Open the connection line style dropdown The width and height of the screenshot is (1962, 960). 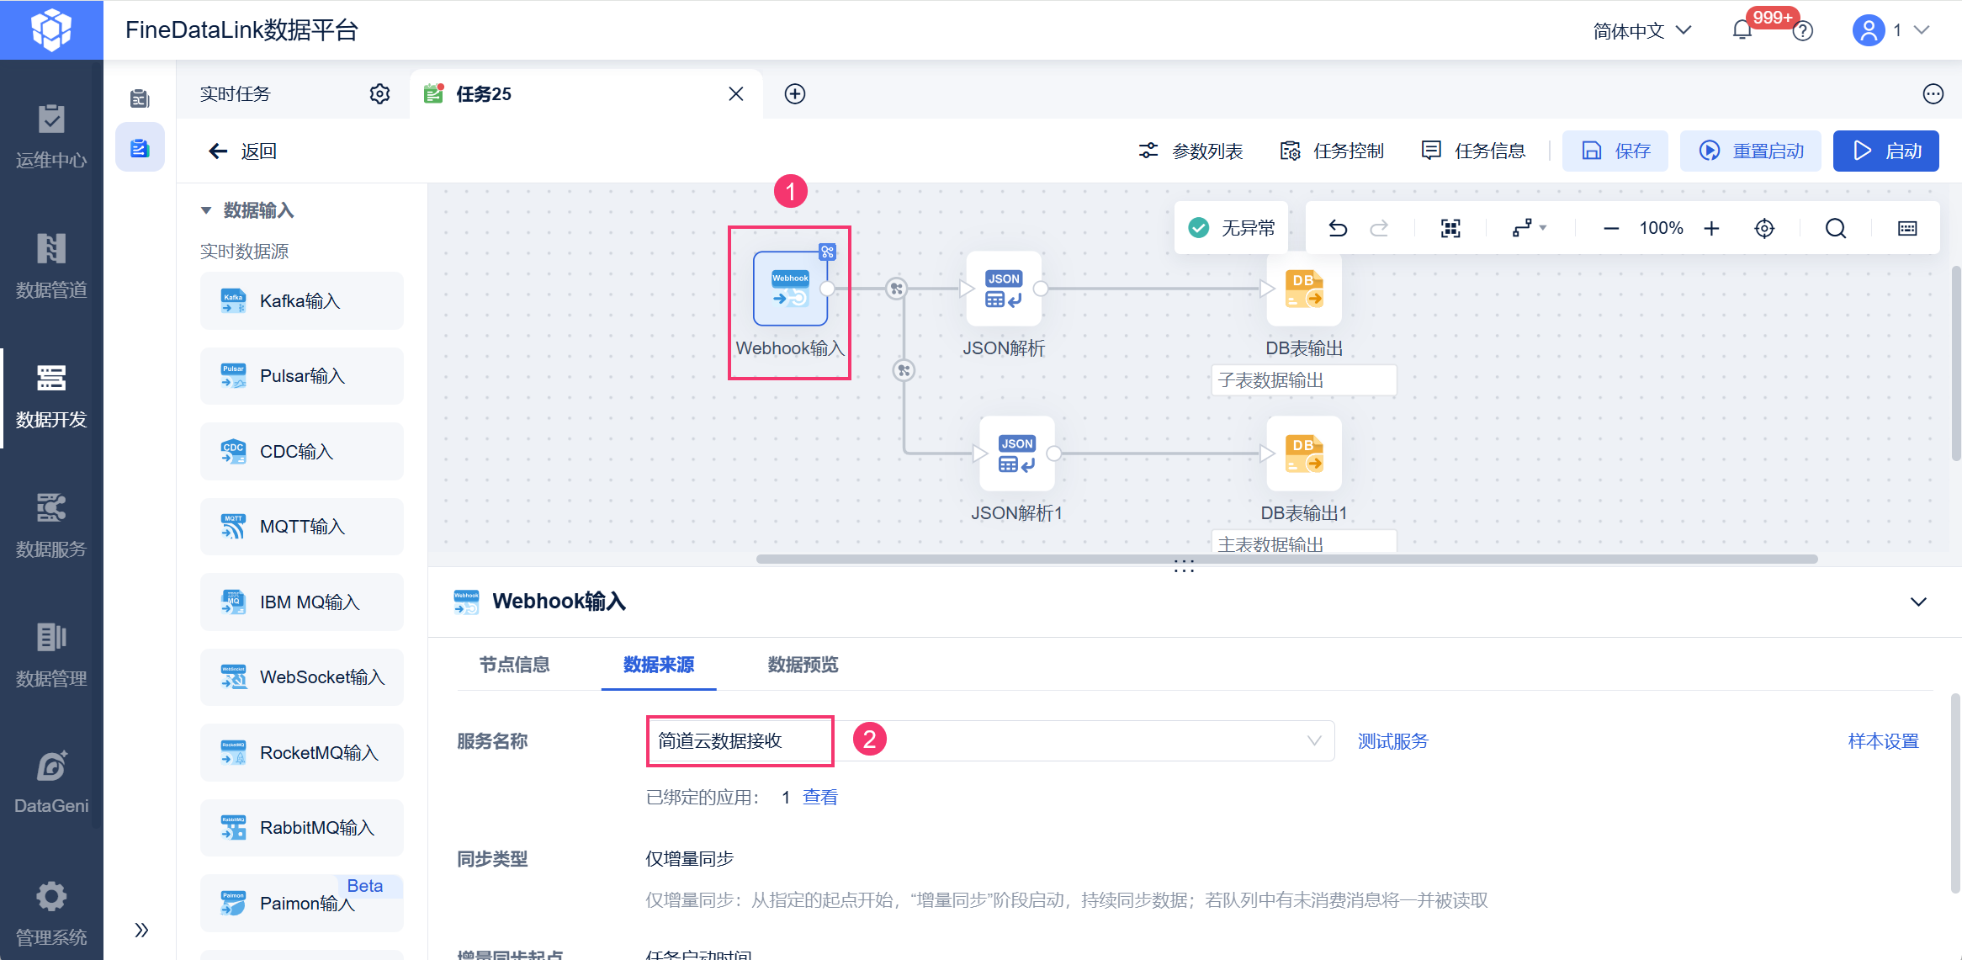(x=1529, y=228)
